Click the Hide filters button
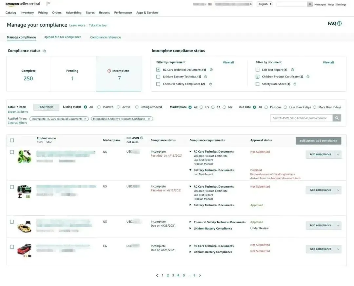The height and width of the screenshot is (286, 354). 46,107
